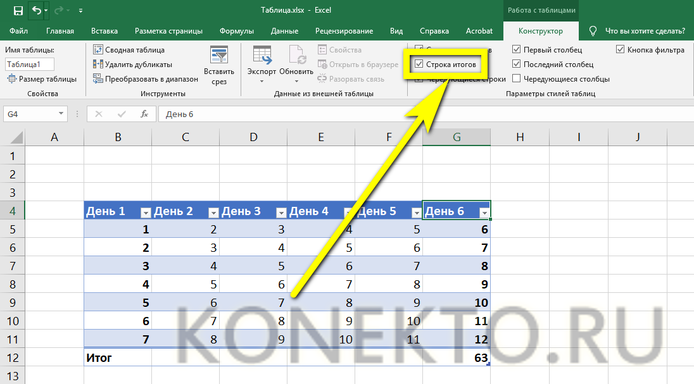Switch to the Формулы tab
The height and width of the screenshot is (384, 694).
(x=236, y=31)
